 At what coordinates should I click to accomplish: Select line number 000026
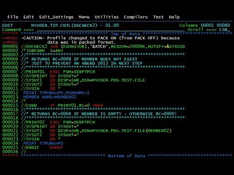tap(10, 152)
